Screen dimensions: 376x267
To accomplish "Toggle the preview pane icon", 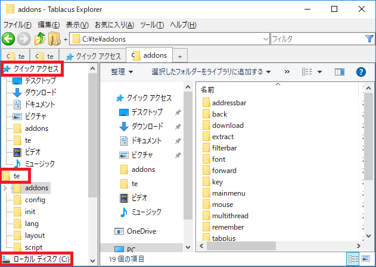I will (x=340, y=72).
